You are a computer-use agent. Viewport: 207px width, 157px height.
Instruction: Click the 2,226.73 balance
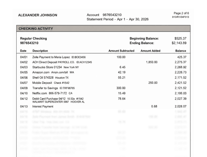coord(180,72)
